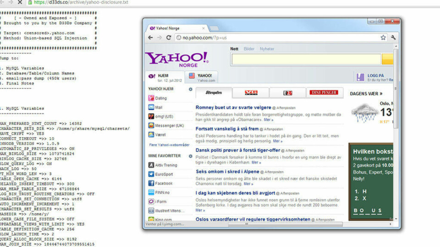Open headline Seks omkom i skred i Alpene
Image resolution: width=440 pixels, height=247 pixels.
click(x=227, y=172)
